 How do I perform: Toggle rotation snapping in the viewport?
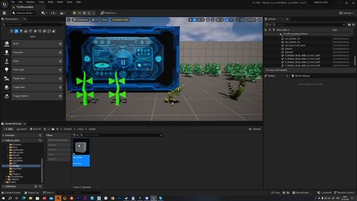[227, 20]
